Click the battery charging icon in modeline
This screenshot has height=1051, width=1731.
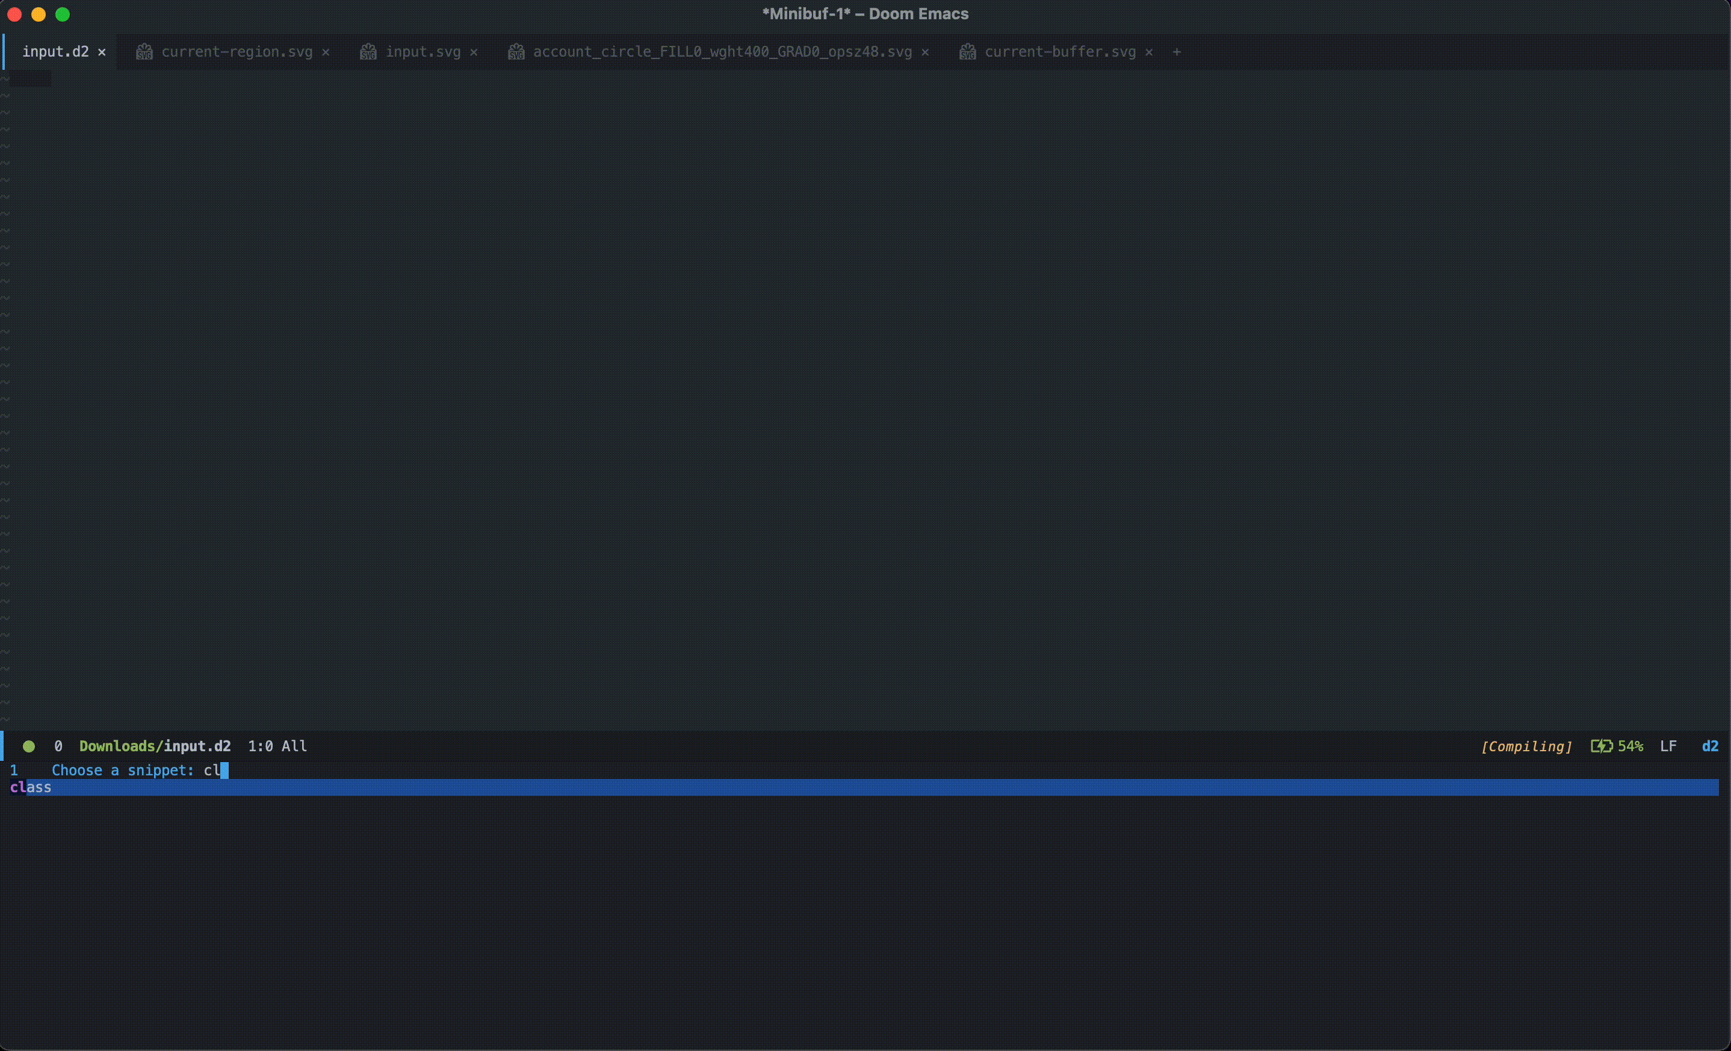click(x=1601, y=746)
